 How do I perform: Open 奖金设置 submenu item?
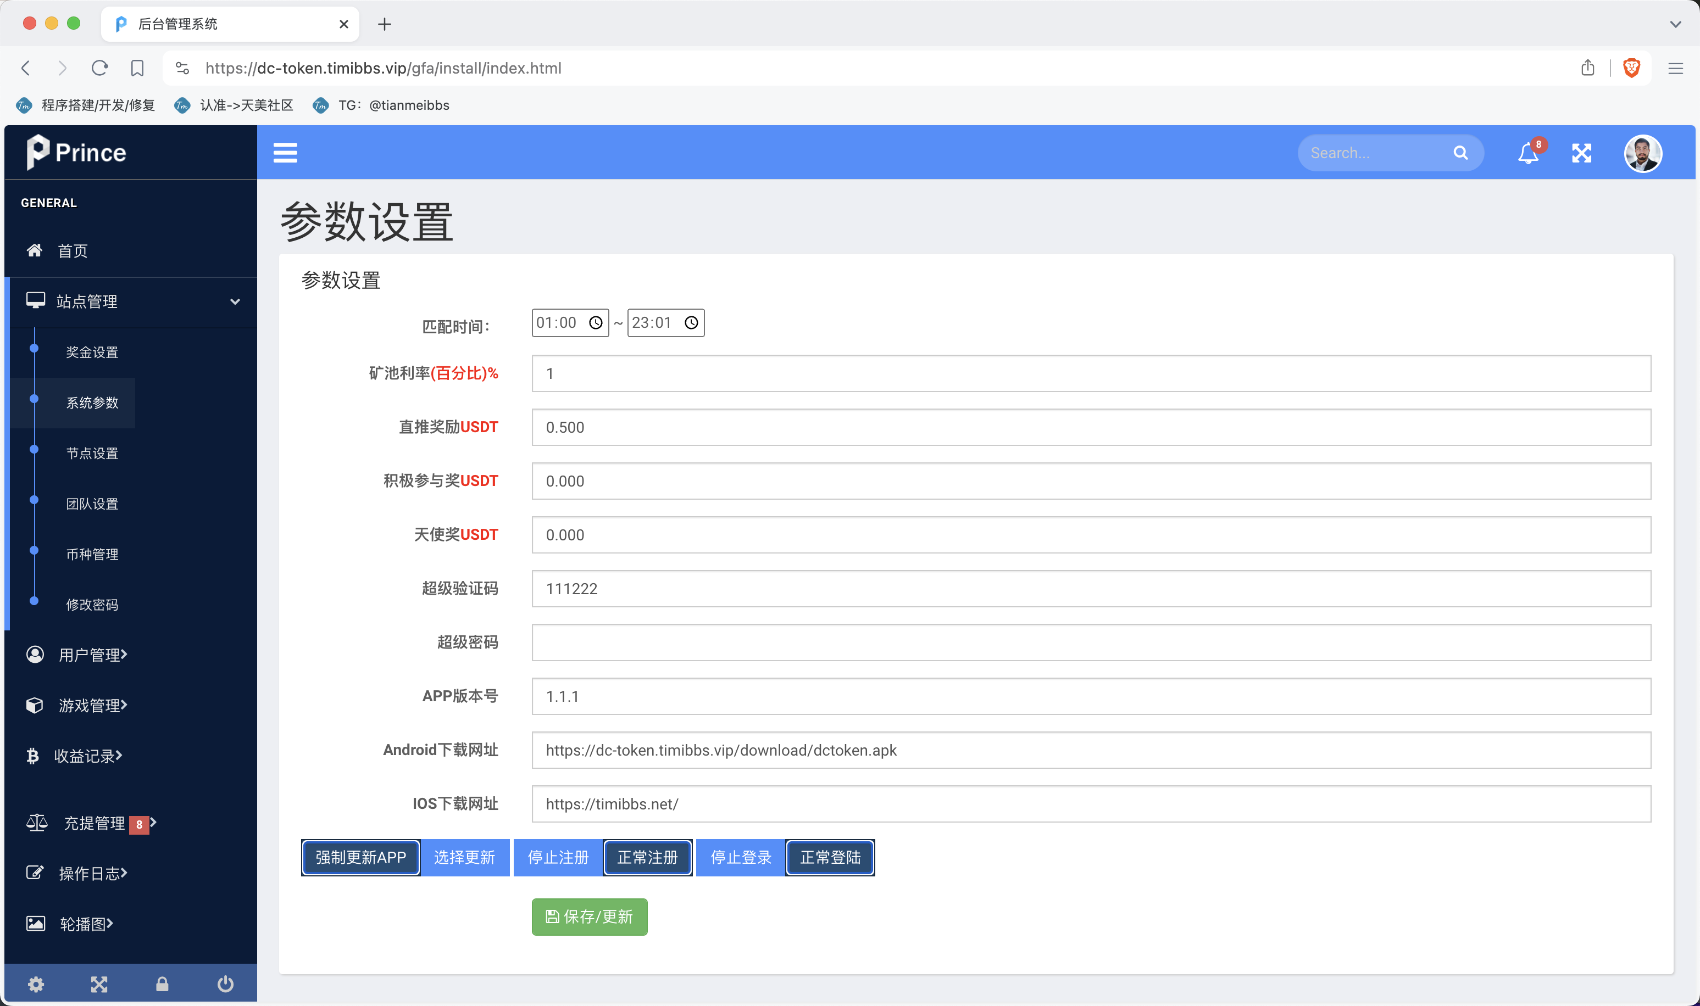[x=92, y=352]
